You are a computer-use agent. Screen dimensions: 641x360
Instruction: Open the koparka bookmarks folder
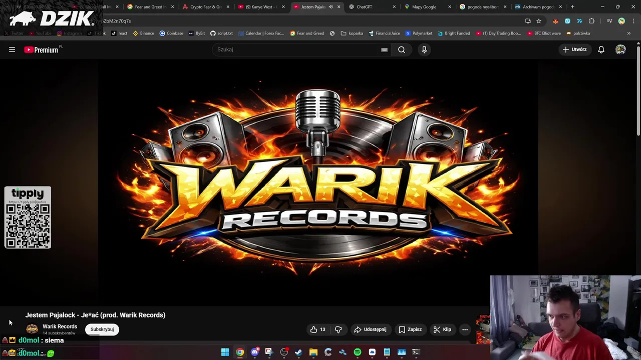click(x=352, y=33)
